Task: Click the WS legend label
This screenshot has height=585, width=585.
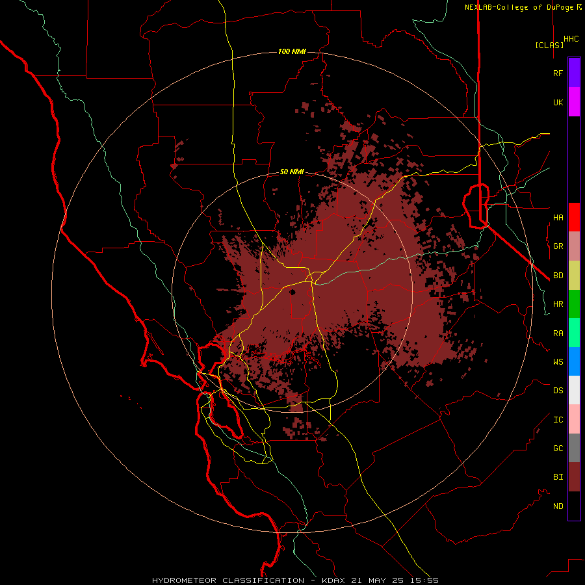Action: (558, 362)
